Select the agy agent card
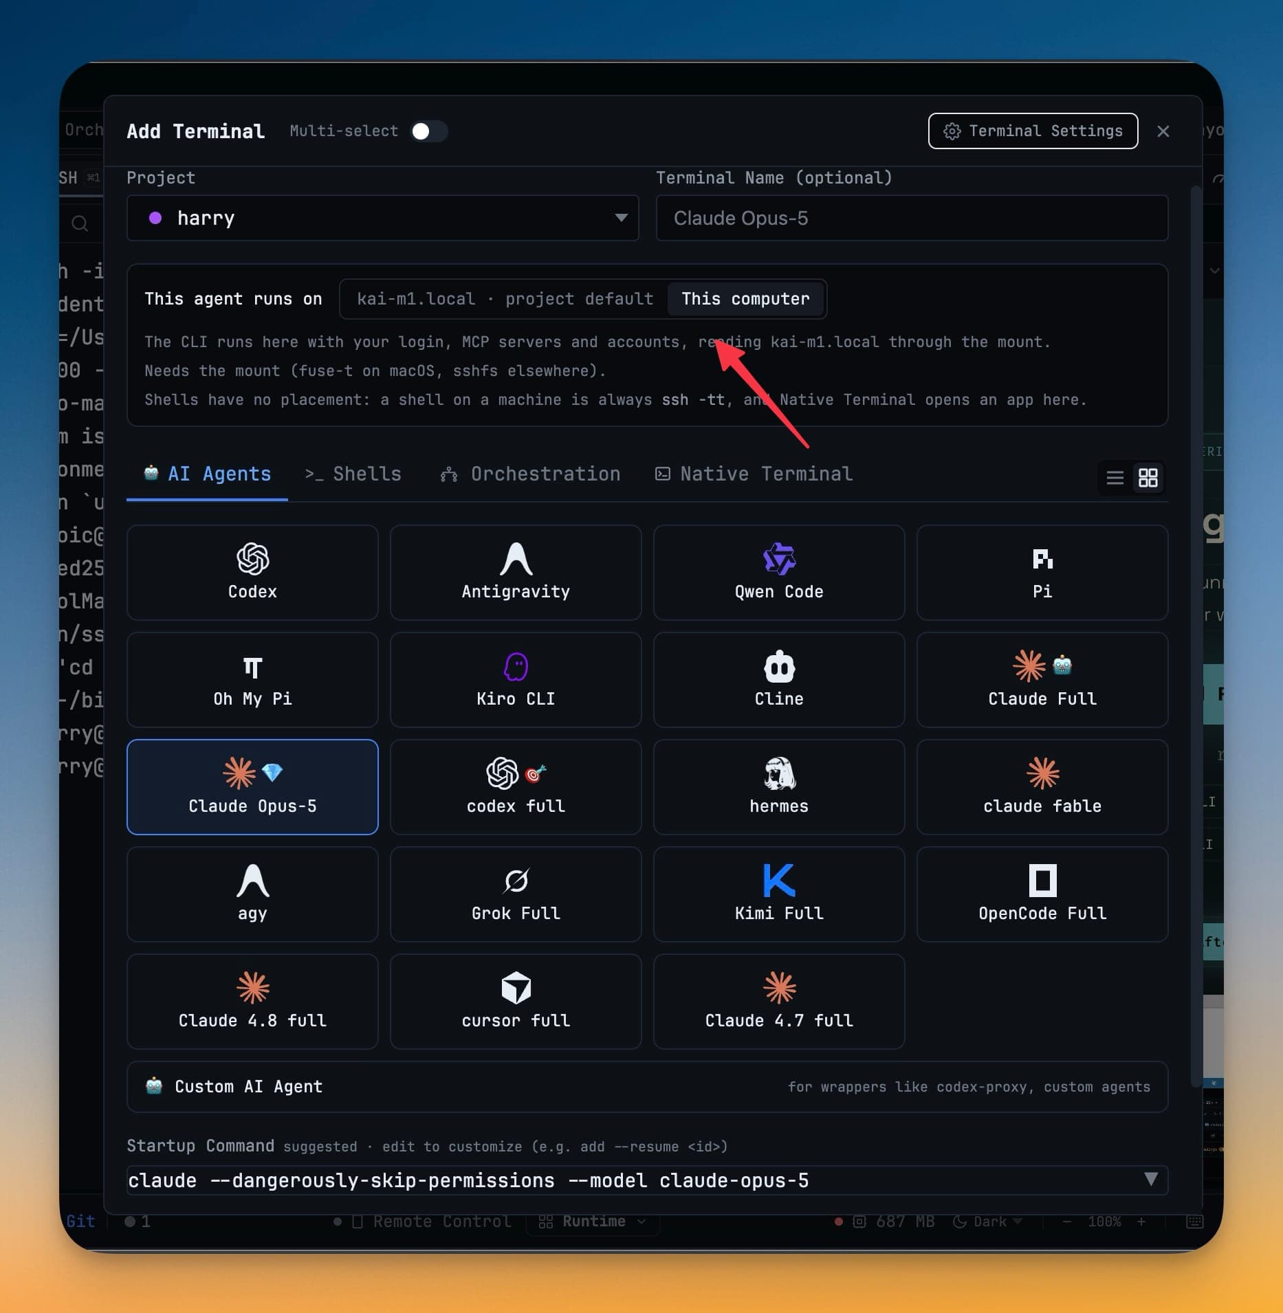The image size is (1283, 1313). 252,894
